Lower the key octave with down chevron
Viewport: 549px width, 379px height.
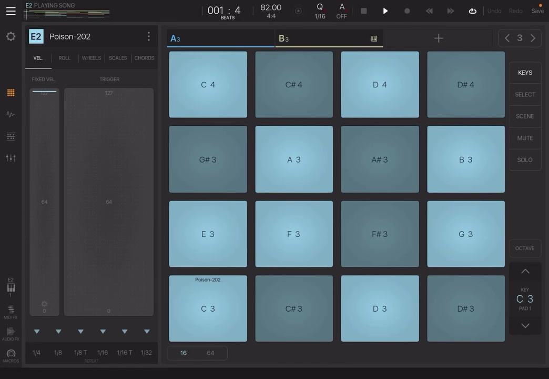tap(525, 326)
